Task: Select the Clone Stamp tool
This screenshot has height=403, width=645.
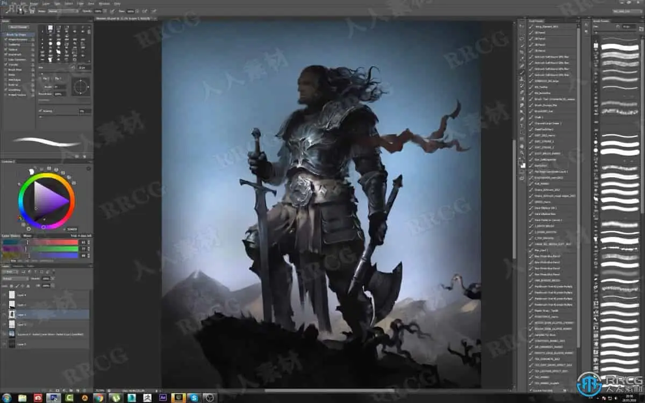Action: [522, 79]
